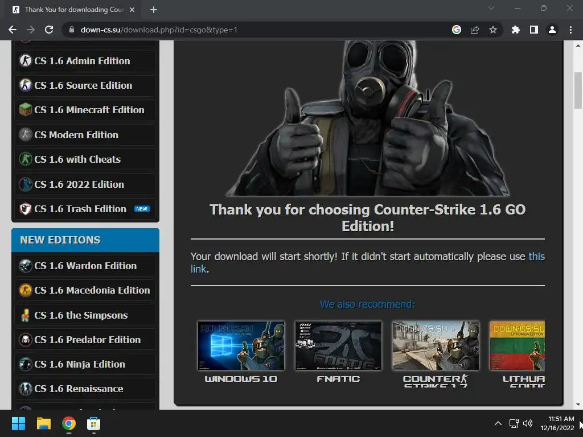
Task: Select the 'Thank You for downloading' tab
Action: pyautogui.click(x=74, y=10)
